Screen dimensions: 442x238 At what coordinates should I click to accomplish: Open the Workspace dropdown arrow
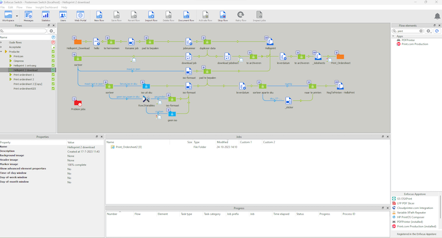coord(17,16)
